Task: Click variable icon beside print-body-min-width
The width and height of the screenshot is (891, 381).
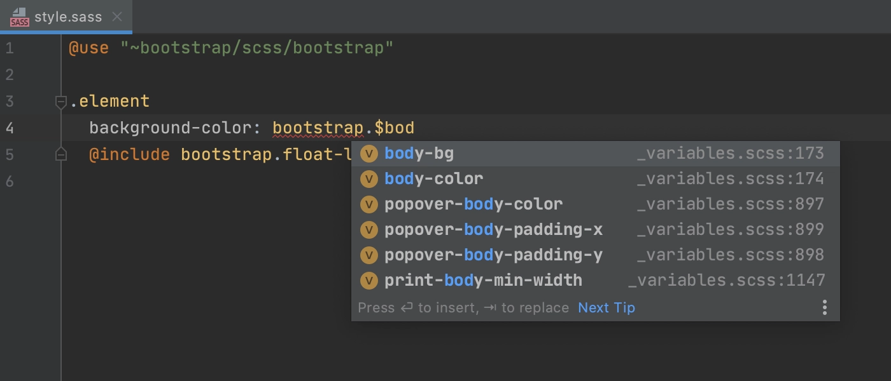Action: click(369, 281)
